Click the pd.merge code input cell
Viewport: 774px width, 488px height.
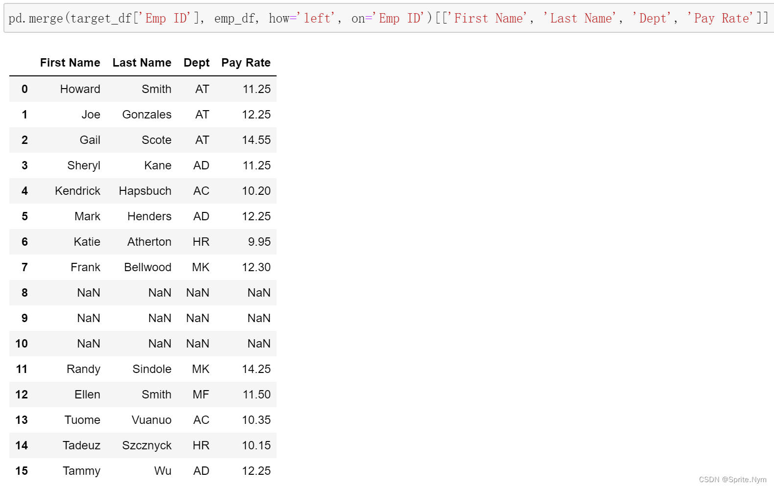pos(389,18)
